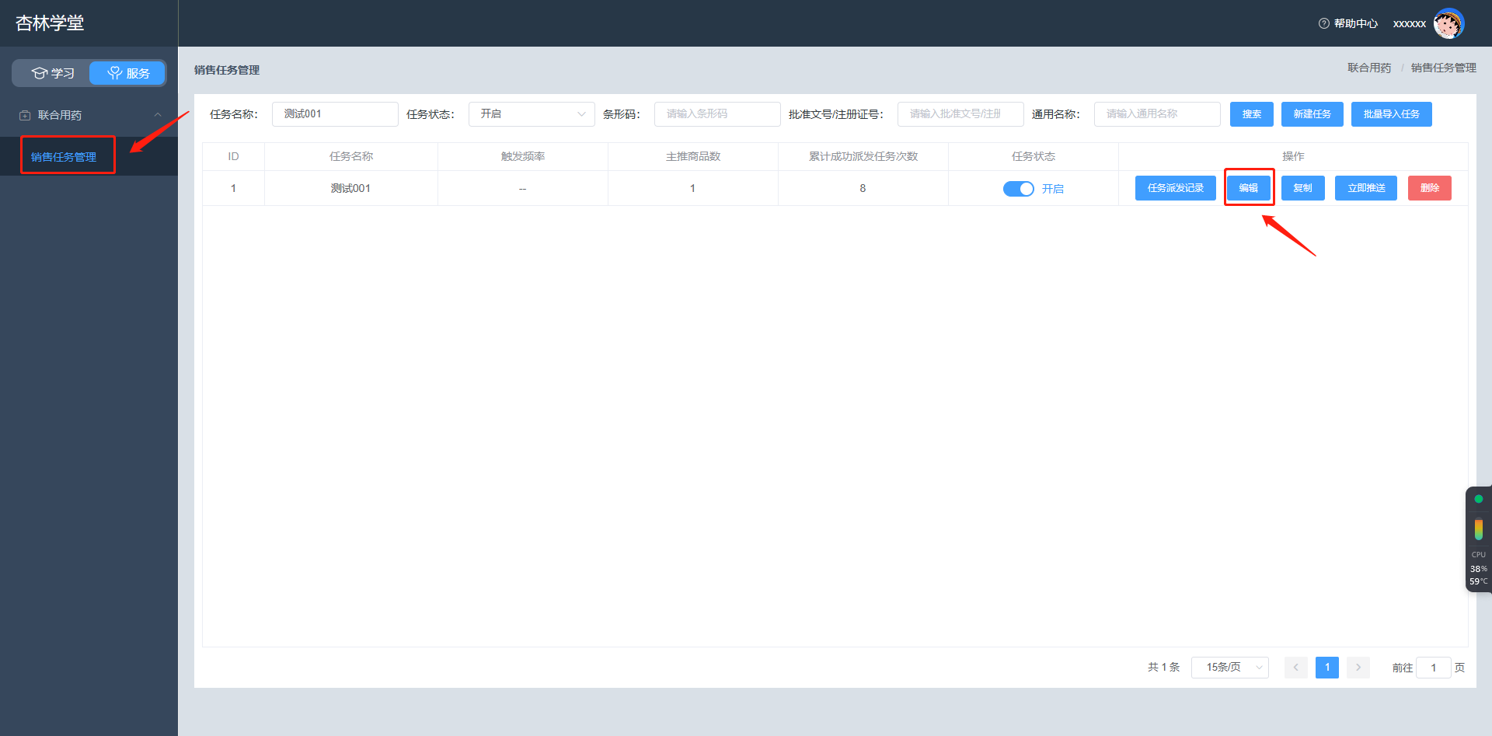Viewport: 1492px width, 736px height.
Task: Click the user avatar picture
Action: coord(1448,23)
